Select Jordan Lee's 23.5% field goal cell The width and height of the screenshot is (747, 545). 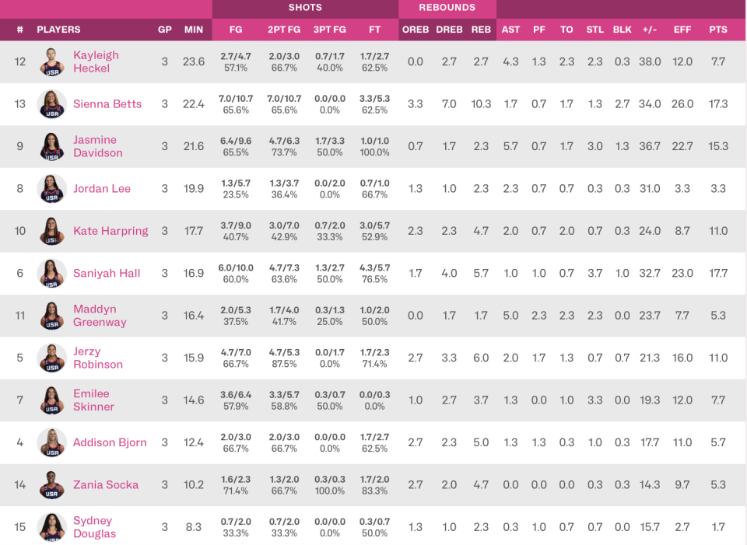(236, 189)
